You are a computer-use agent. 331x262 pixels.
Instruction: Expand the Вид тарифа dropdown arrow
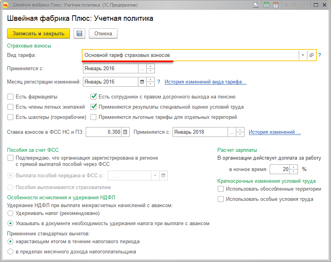[303, 55]
